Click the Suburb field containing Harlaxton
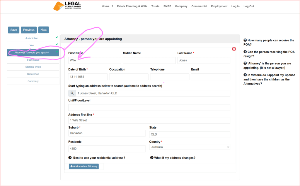Image resolution: width=300 pixels, height=186 pixels. tap(107, 133)
